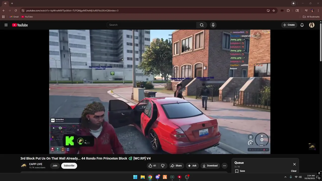Viewport: 322px width, 181px height.
Task: Click the Create button
Action: point(289,25)
